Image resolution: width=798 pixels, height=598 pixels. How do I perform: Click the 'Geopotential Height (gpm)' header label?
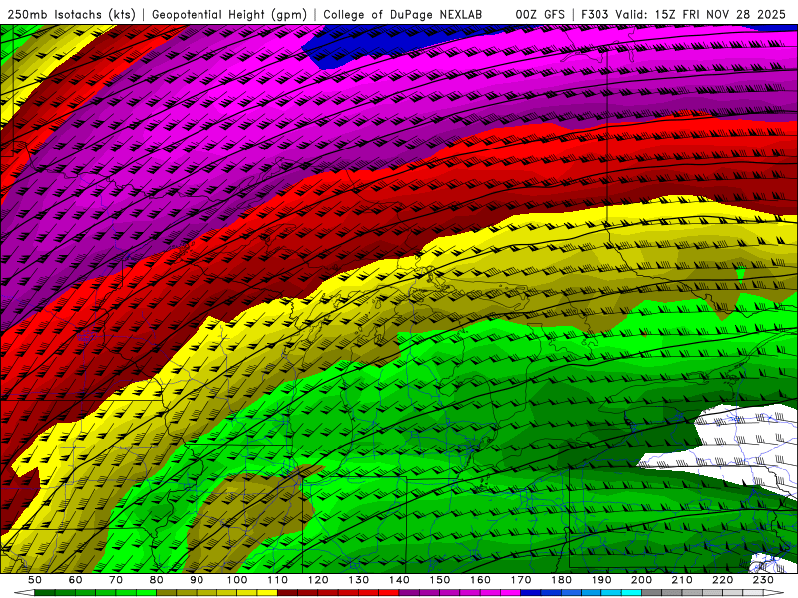pos(229,15)
